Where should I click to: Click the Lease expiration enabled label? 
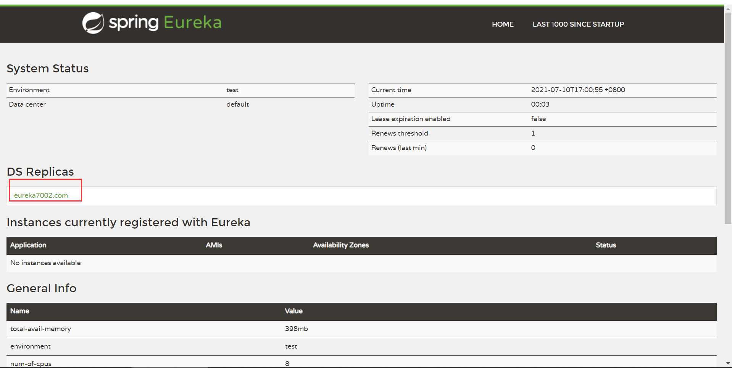tap(411, 119)
